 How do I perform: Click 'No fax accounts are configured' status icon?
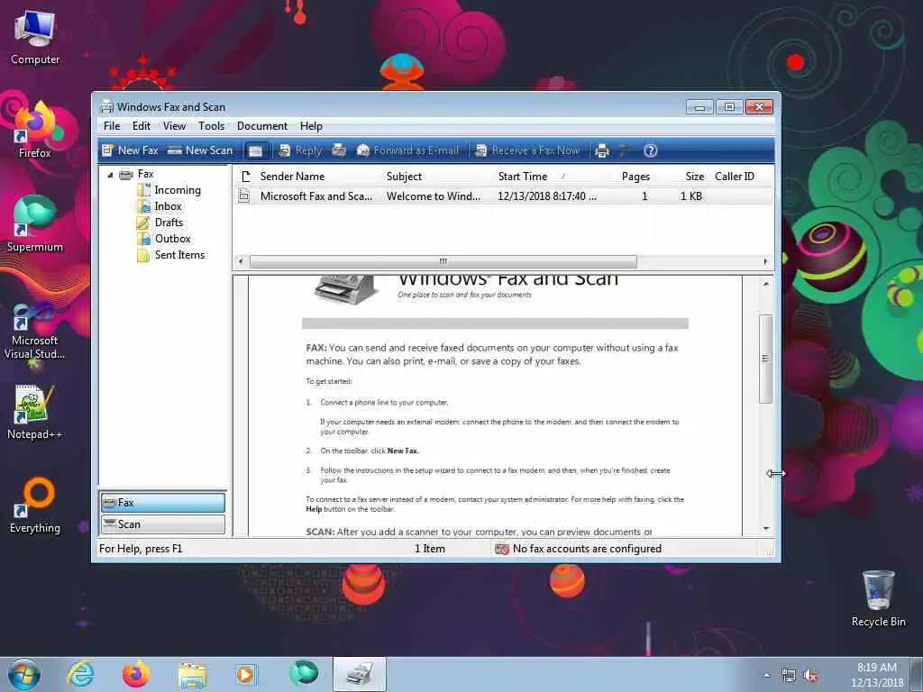[501, 549]
